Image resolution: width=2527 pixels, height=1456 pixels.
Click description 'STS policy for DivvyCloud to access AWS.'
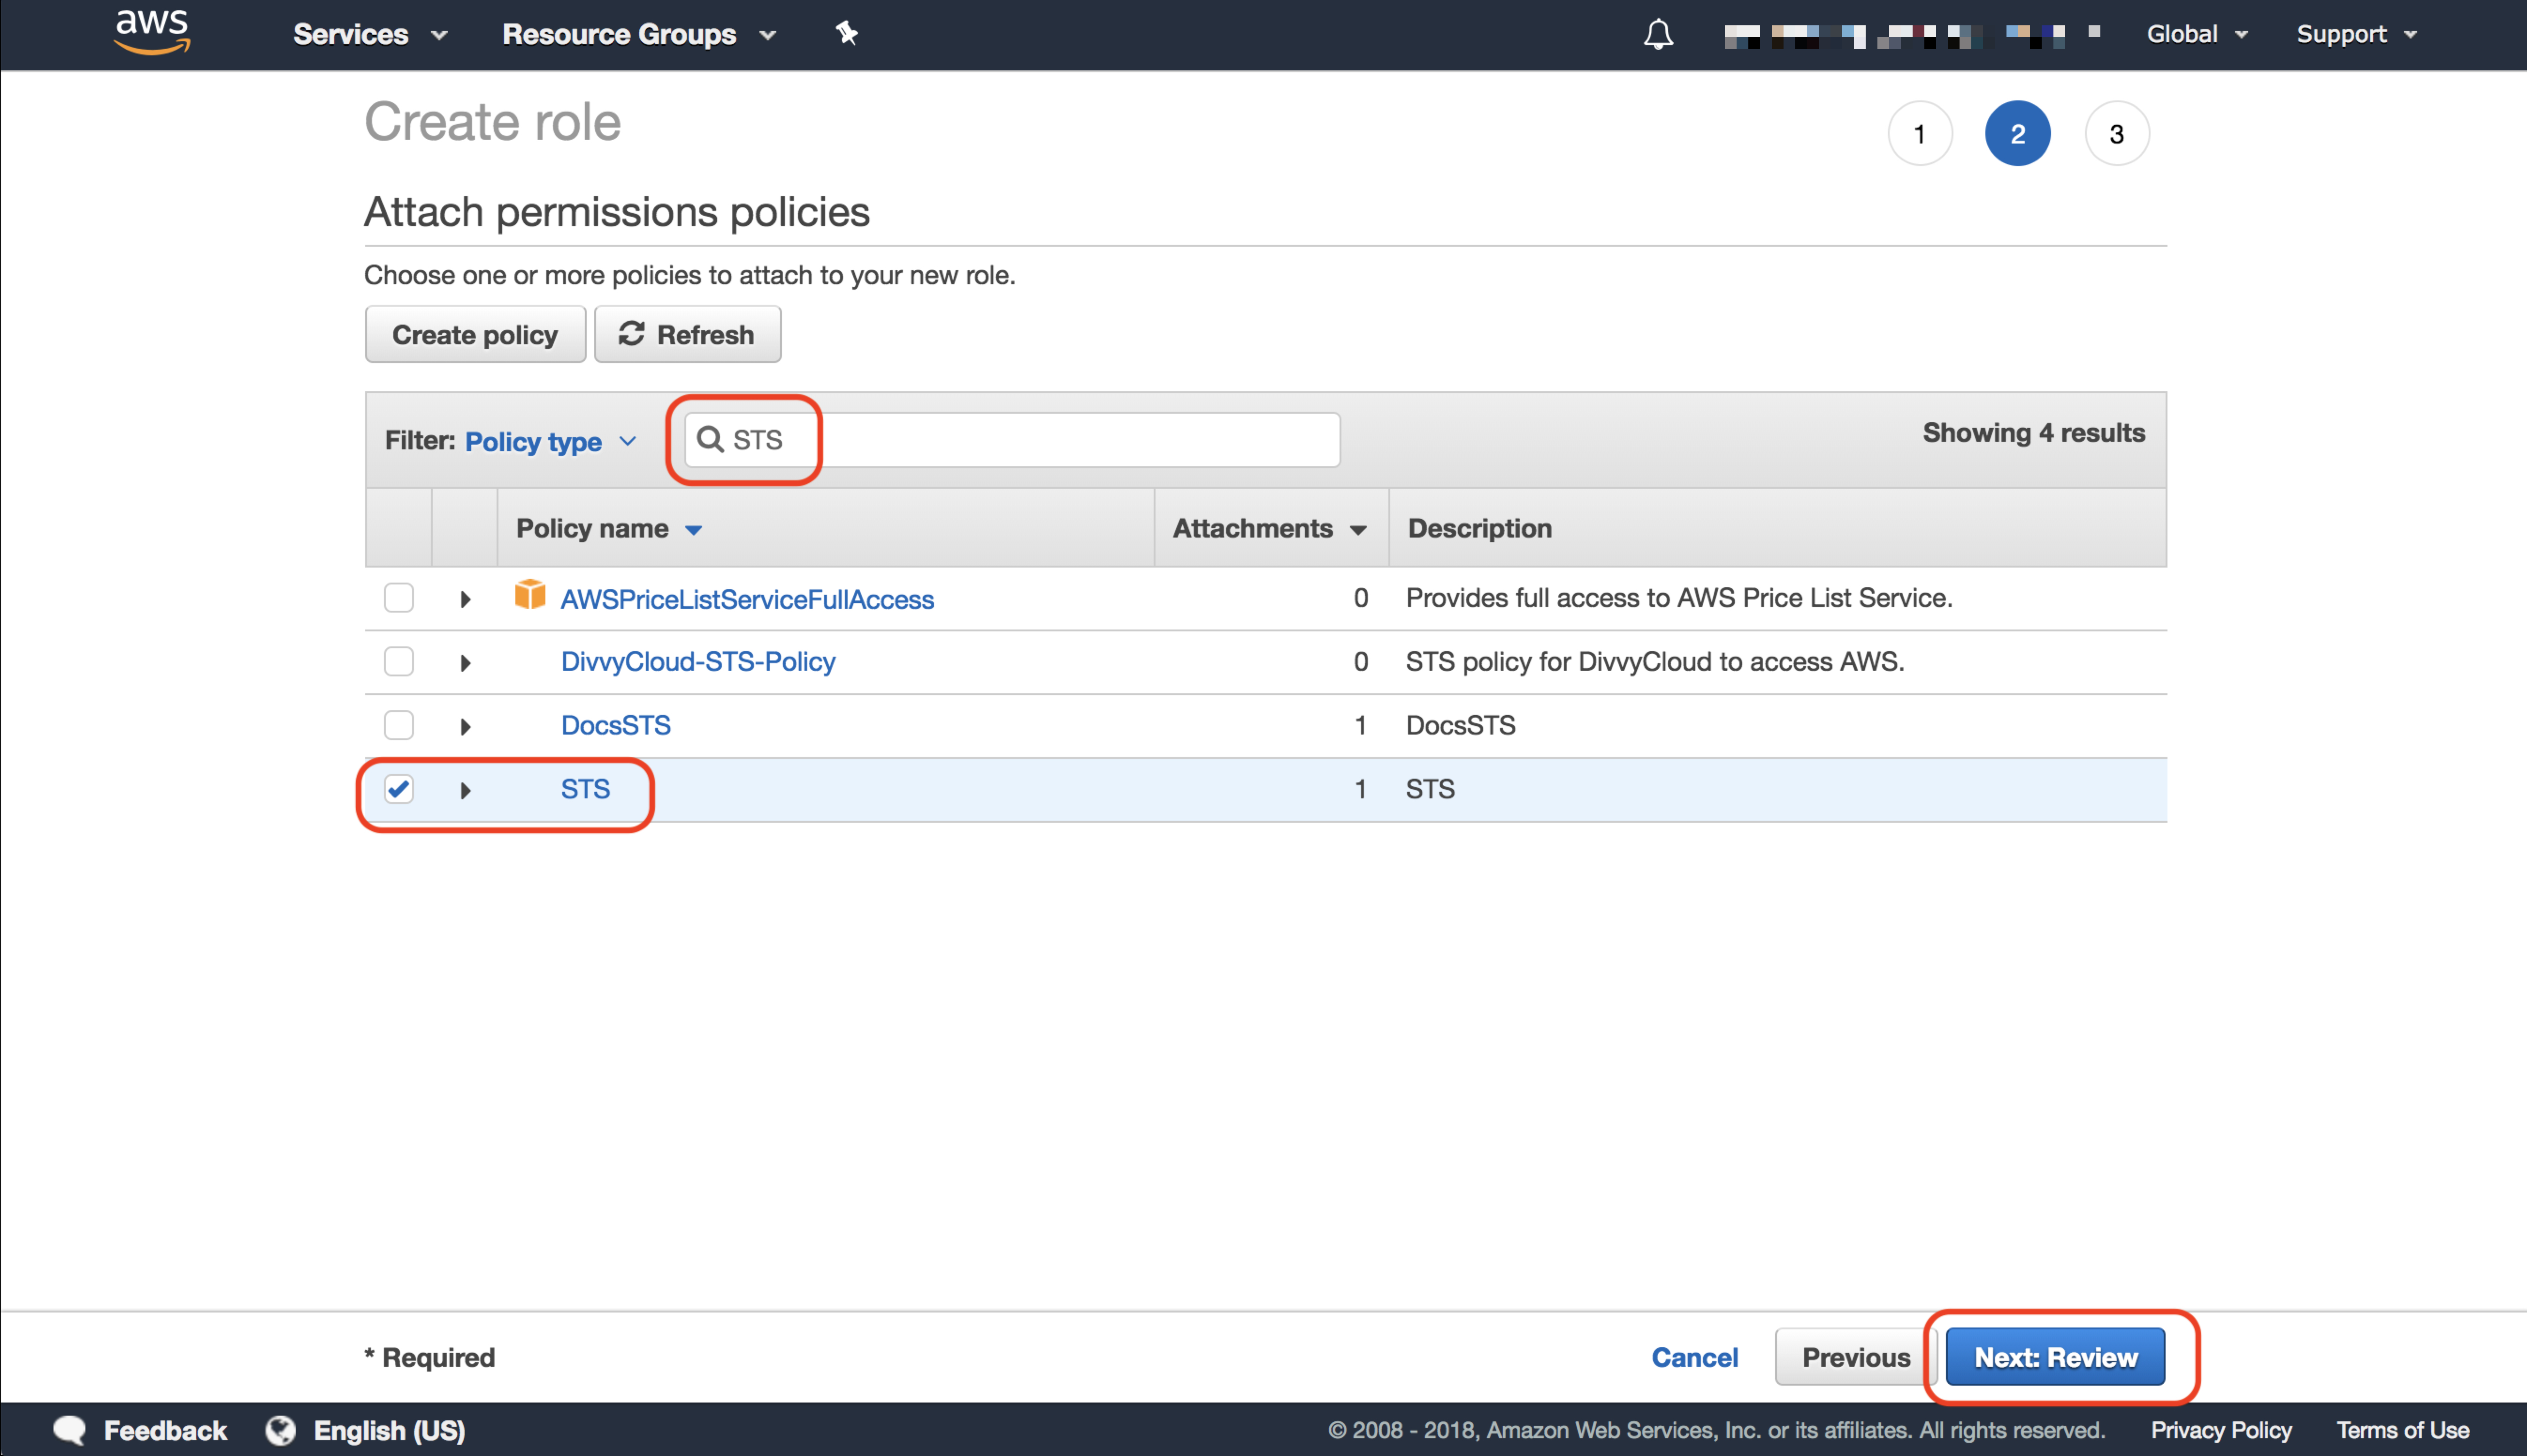coord(1654,661)
